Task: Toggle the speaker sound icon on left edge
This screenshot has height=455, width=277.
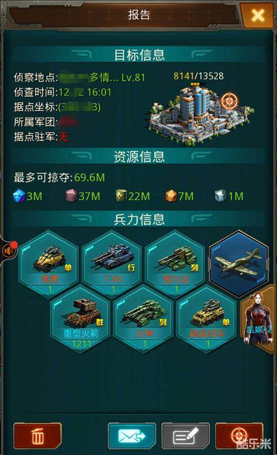Action: [8, 250]
